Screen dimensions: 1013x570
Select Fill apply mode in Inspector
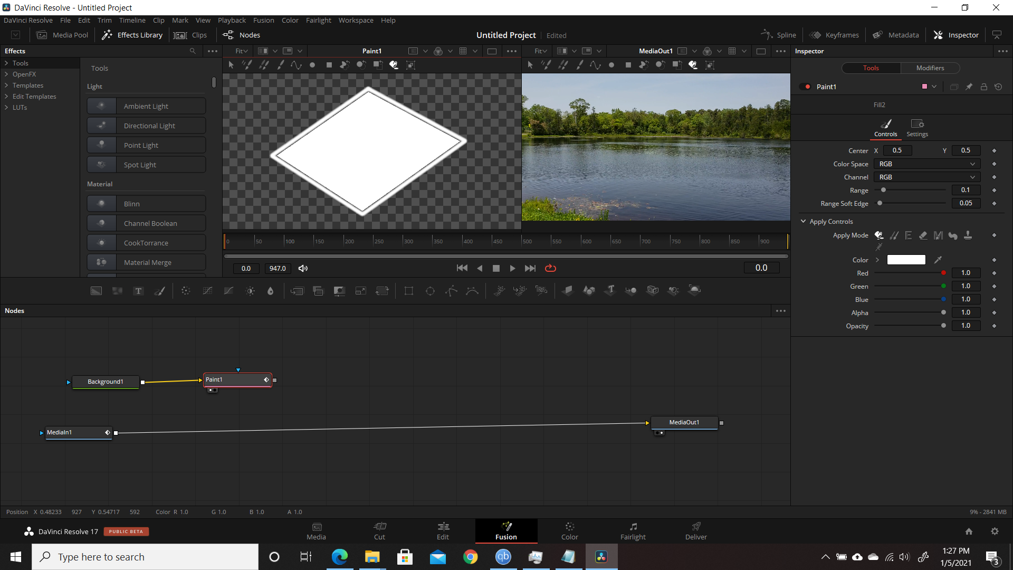pyautogui.click(x=879, y=235)
